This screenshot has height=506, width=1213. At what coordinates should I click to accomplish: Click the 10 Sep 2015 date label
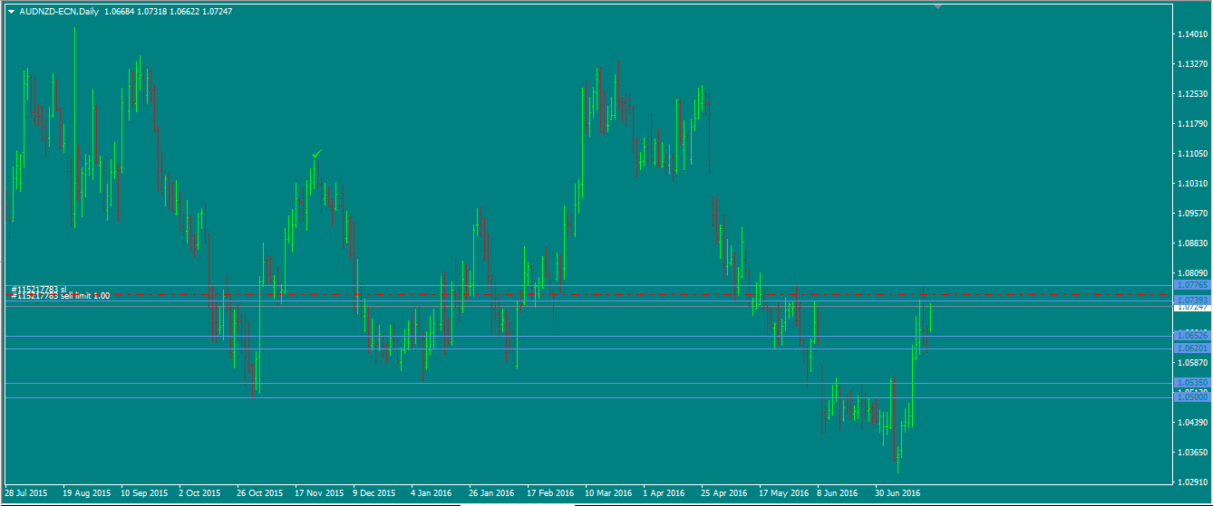click(144, 494)
